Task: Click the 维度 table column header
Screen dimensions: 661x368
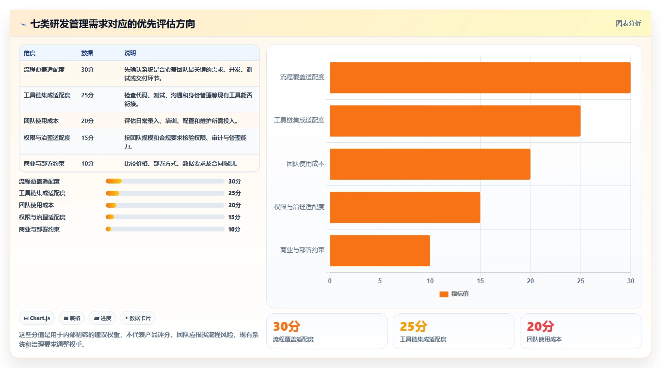Action: 30,53
